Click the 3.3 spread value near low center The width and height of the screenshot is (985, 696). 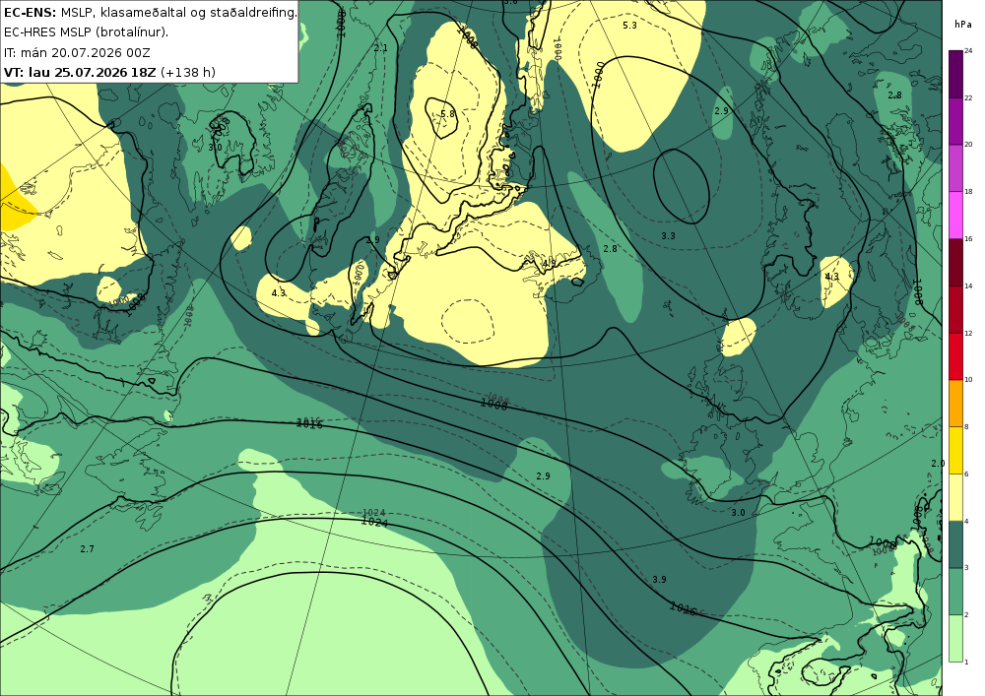(668, 236)
